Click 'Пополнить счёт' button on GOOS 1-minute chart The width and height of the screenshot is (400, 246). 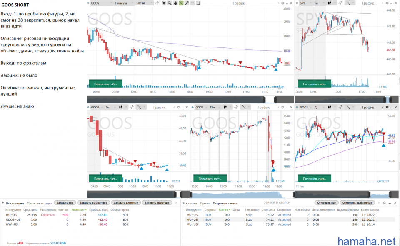pyautogui.click(x=105, y=84)
